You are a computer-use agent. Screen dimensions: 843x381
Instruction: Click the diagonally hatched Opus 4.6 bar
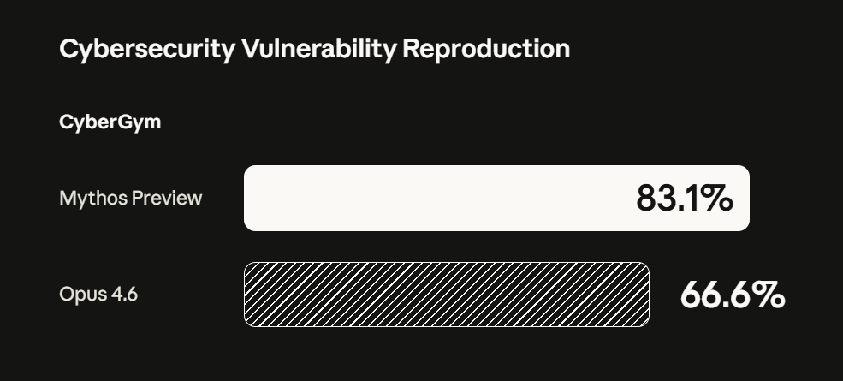pos(446,295)
